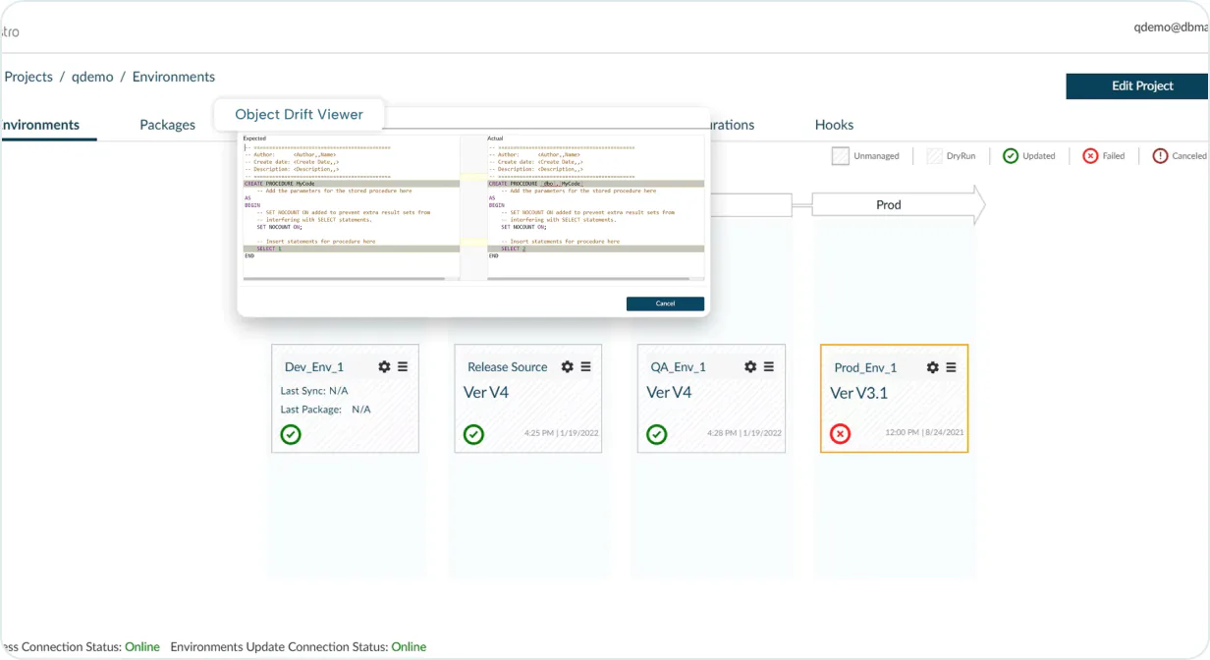Navigate to qdemo breadcrumb
Image resolution: width=1210 pixels, height=660 pixels.
coord(92,77)
